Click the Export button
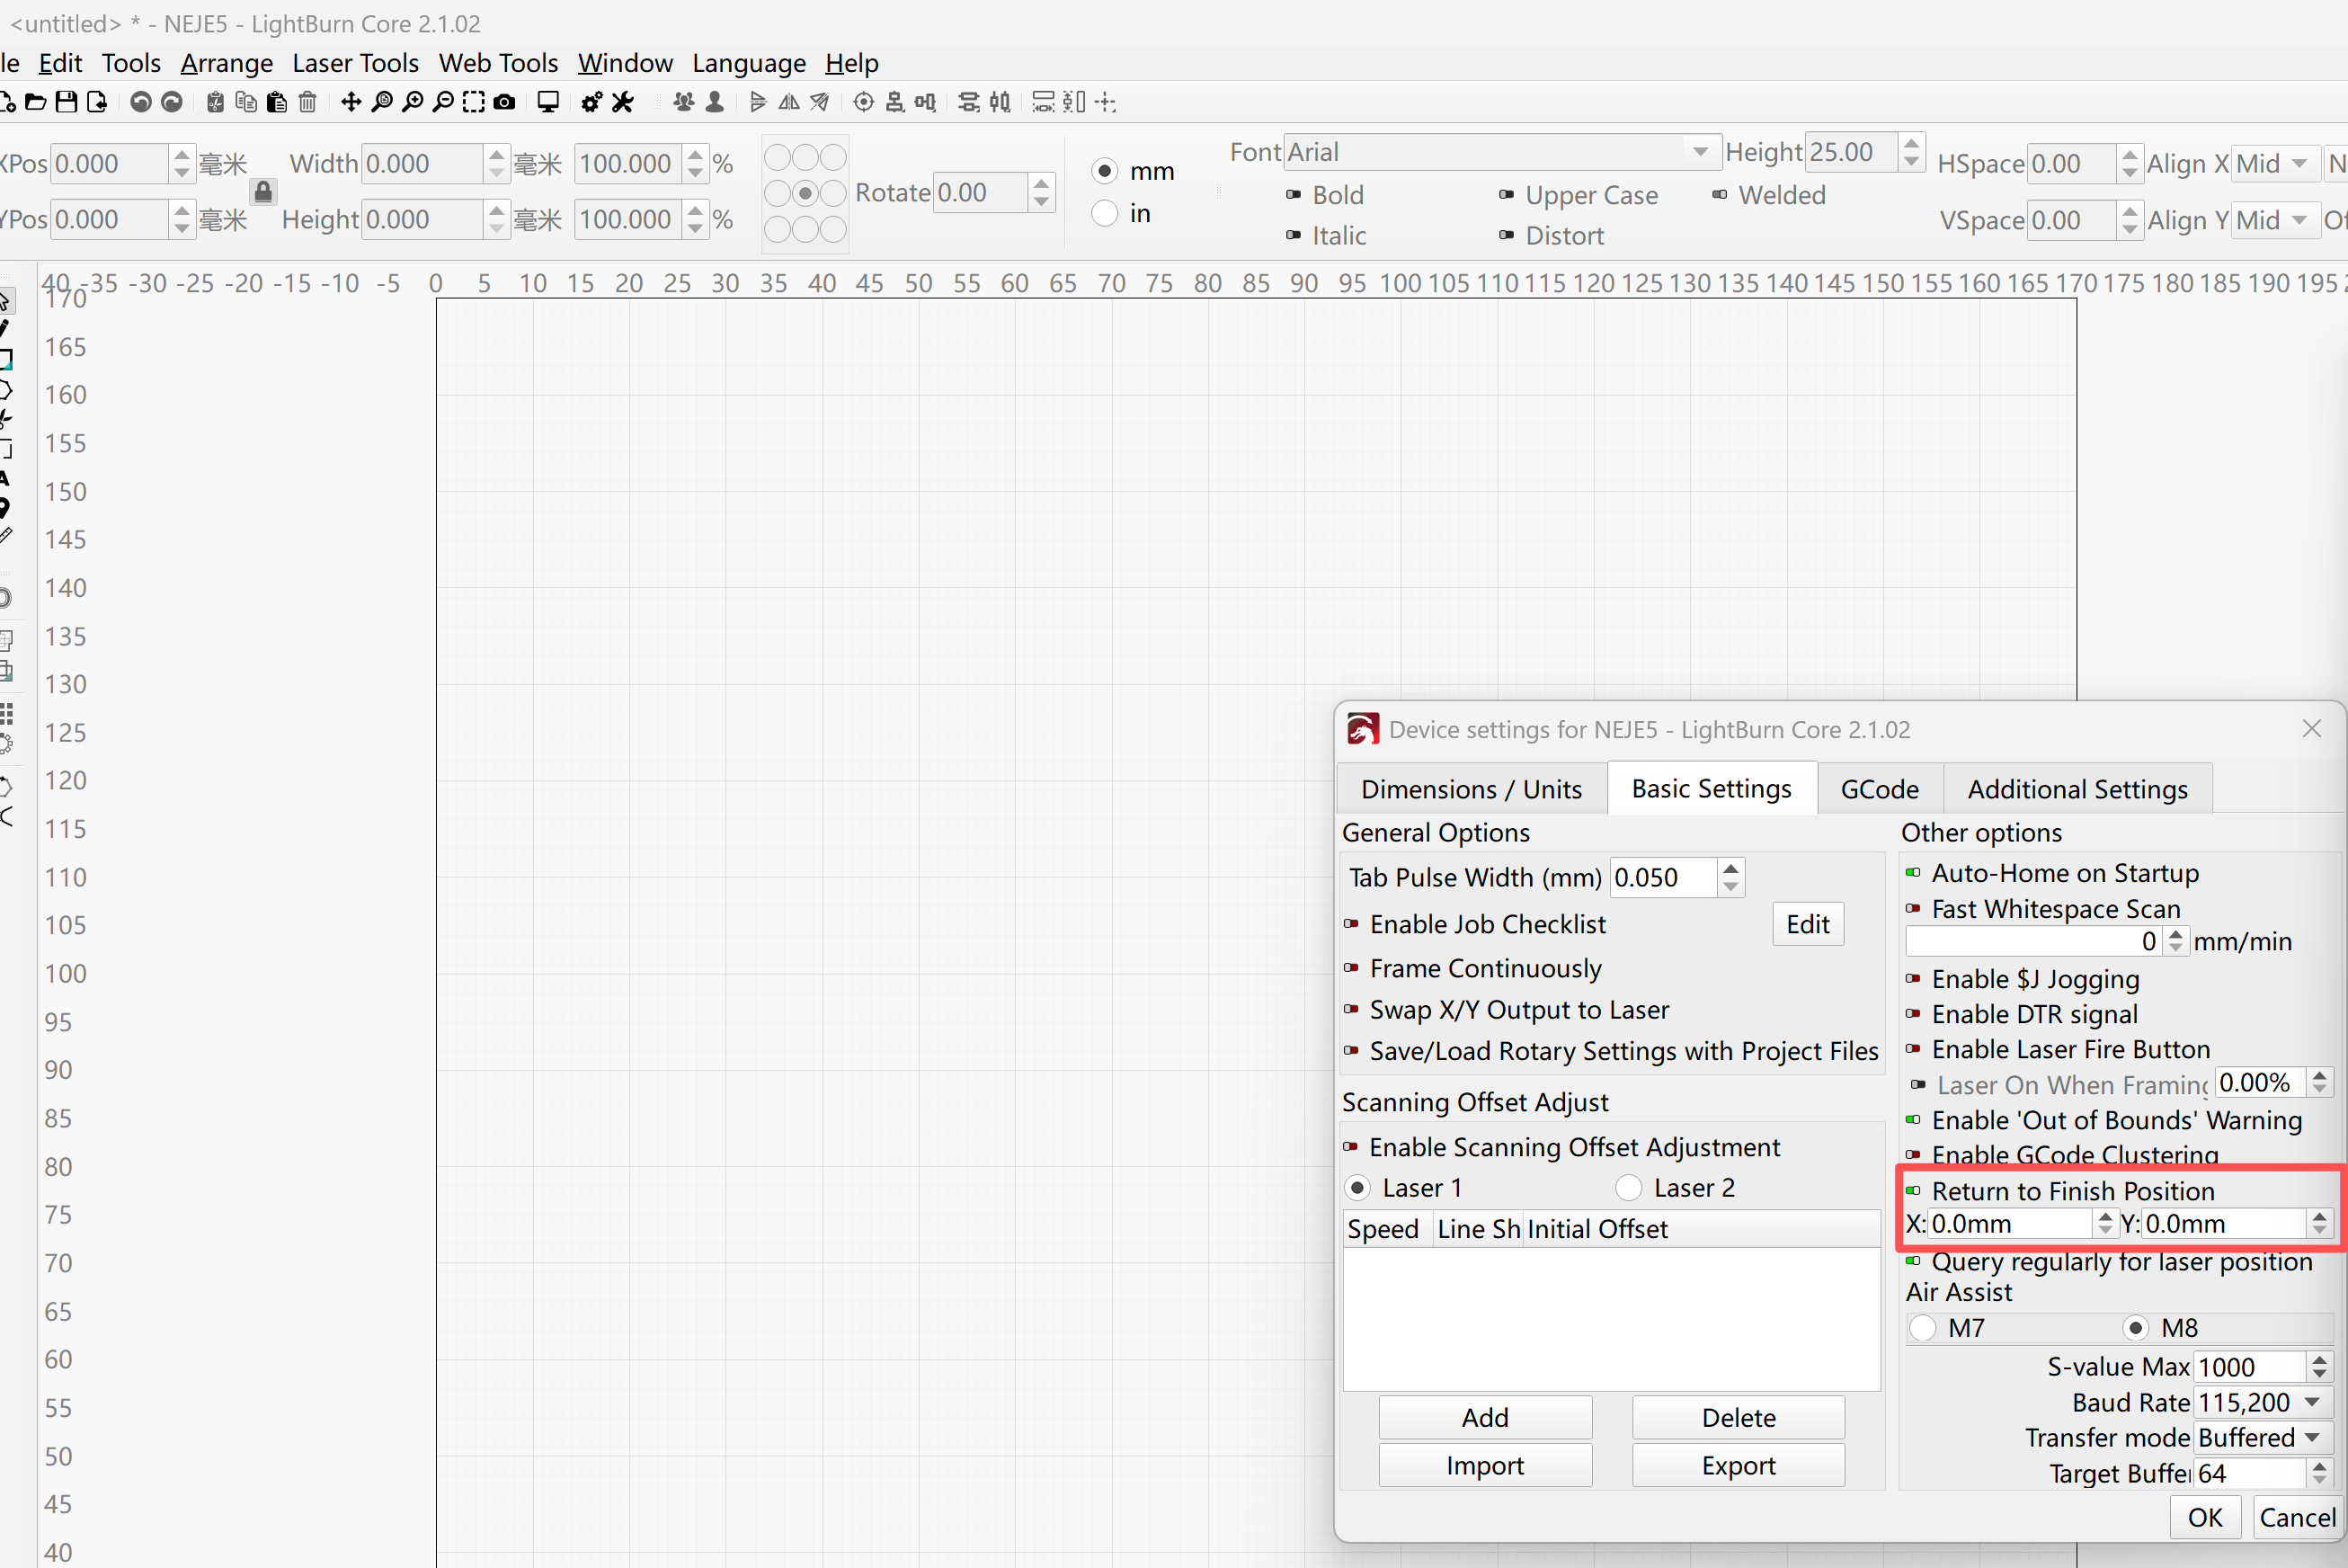 tap(1739, 1465)
